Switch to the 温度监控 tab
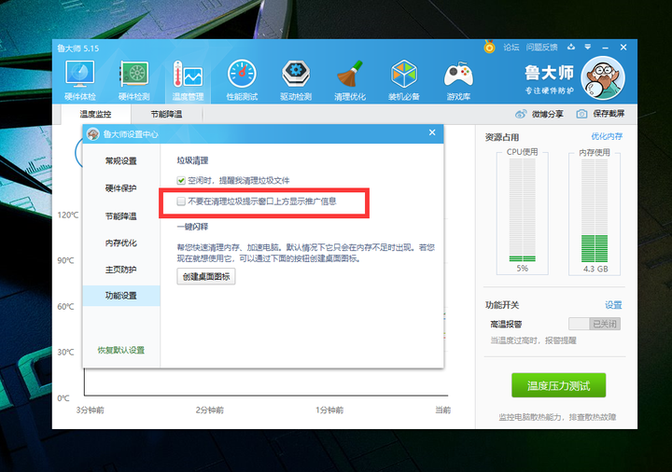Screen dimensions: 672x472 coord(95,115)
